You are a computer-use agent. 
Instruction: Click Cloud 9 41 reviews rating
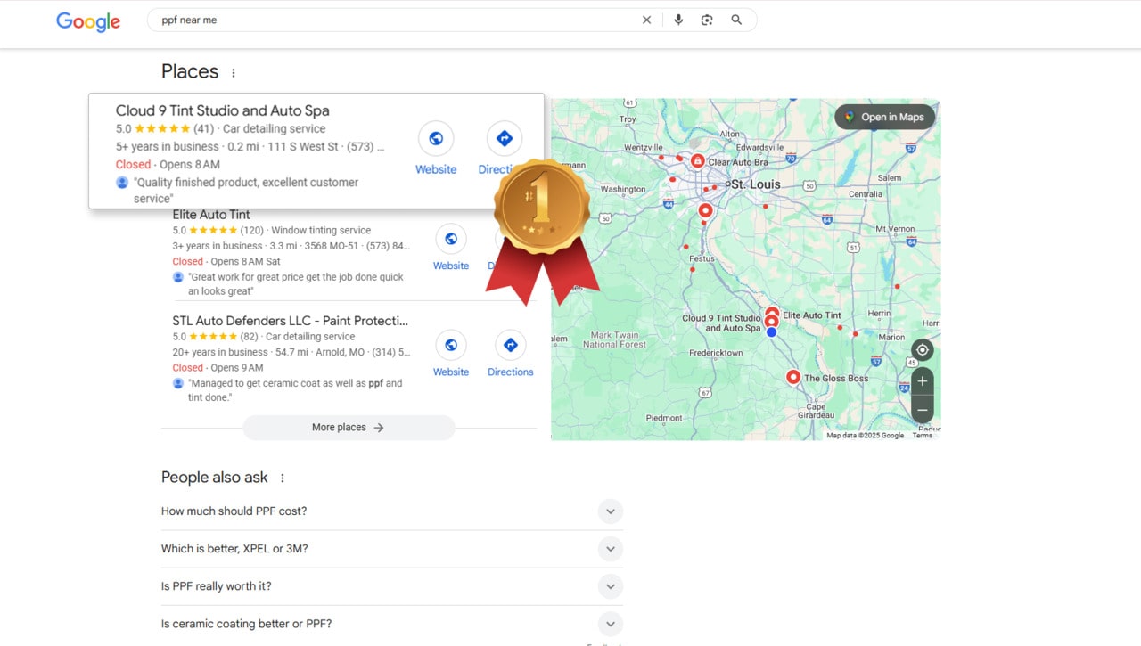click(x=165, y=129)
